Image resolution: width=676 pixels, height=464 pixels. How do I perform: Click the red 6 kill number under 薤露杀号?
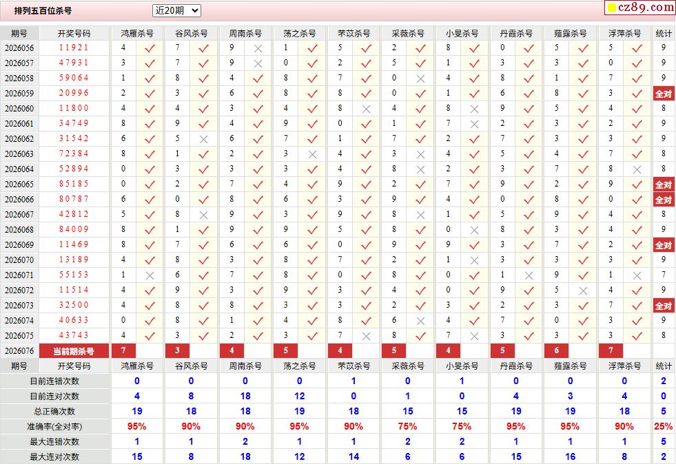coord(556,350)
